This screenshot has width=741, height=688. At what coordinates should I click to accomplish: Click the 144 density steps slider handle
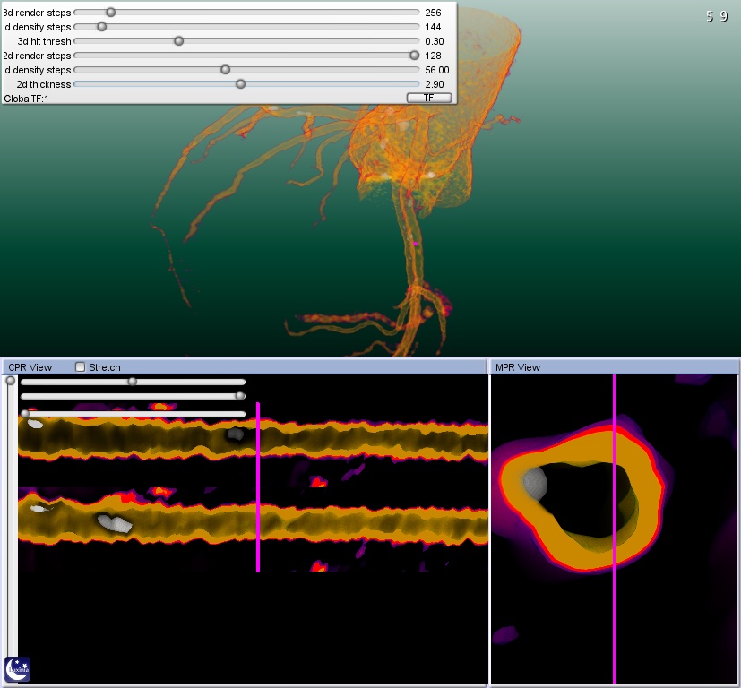[x=101, y=27]
